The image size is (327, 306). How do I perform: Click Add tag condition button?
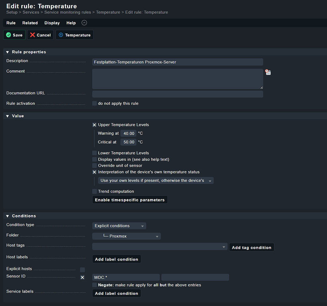(x=252, y=247)
